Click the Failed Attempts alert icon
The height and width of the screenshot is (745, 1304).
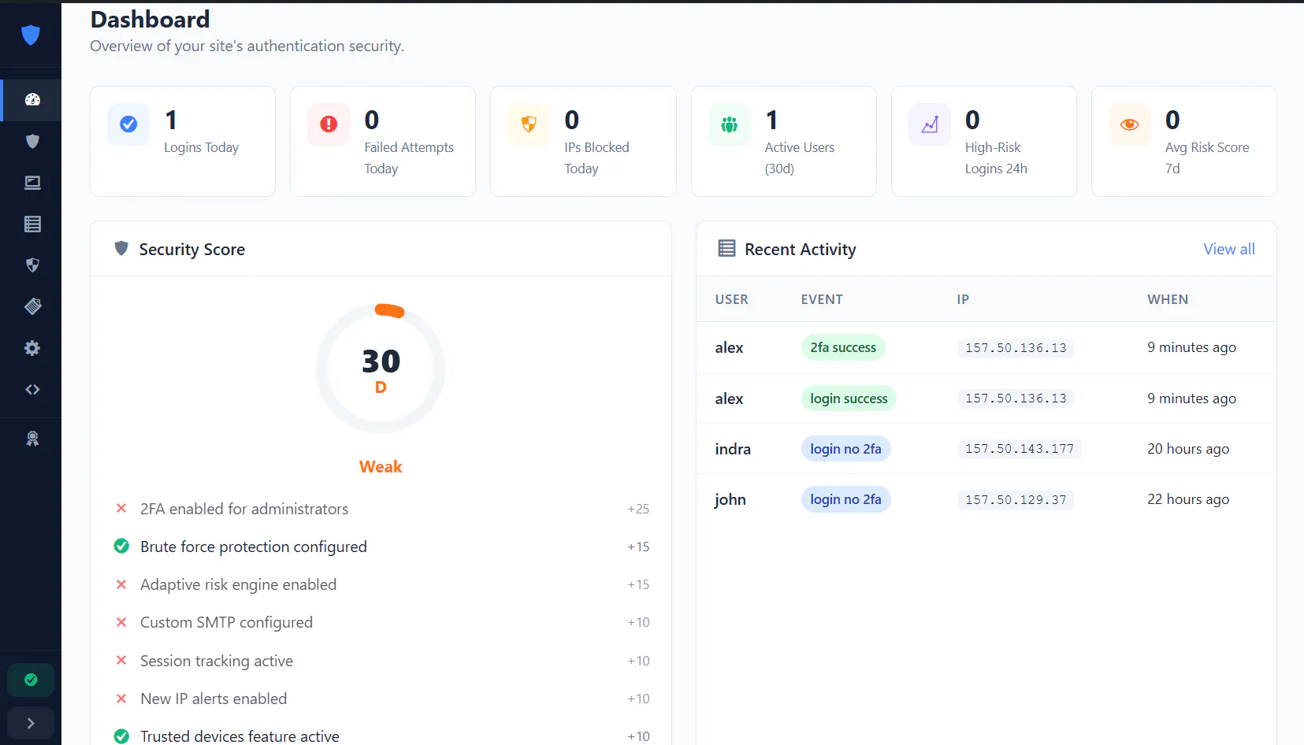[329, 124]
